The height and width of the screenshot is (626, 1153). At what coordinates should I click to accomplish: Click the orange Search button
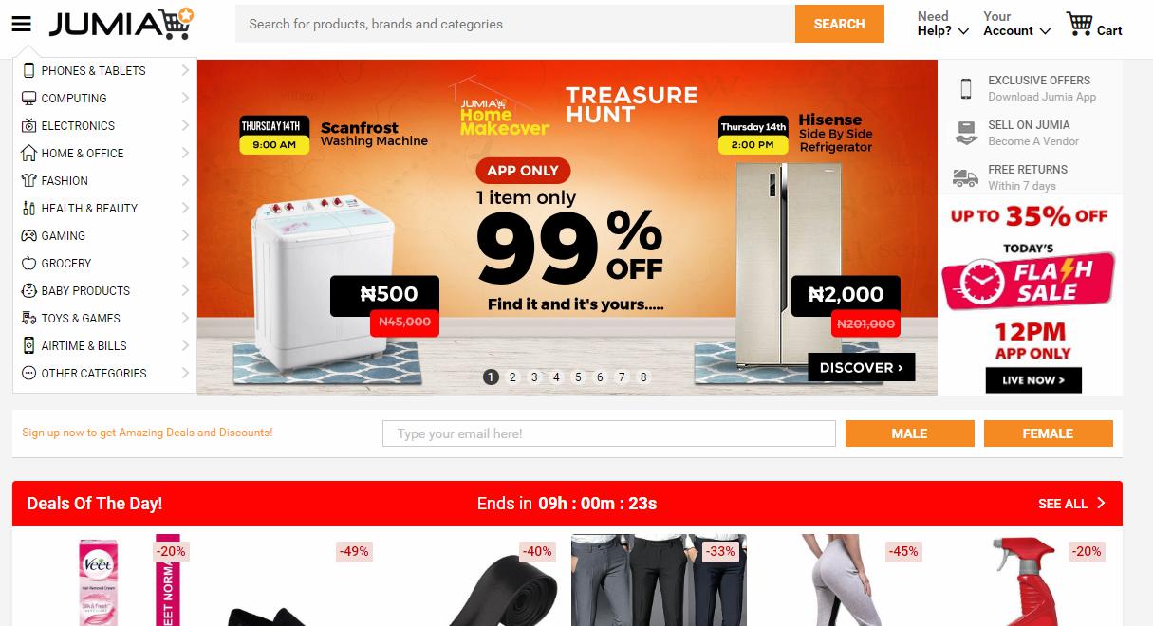pyautogui.click(x=839, y=24)
